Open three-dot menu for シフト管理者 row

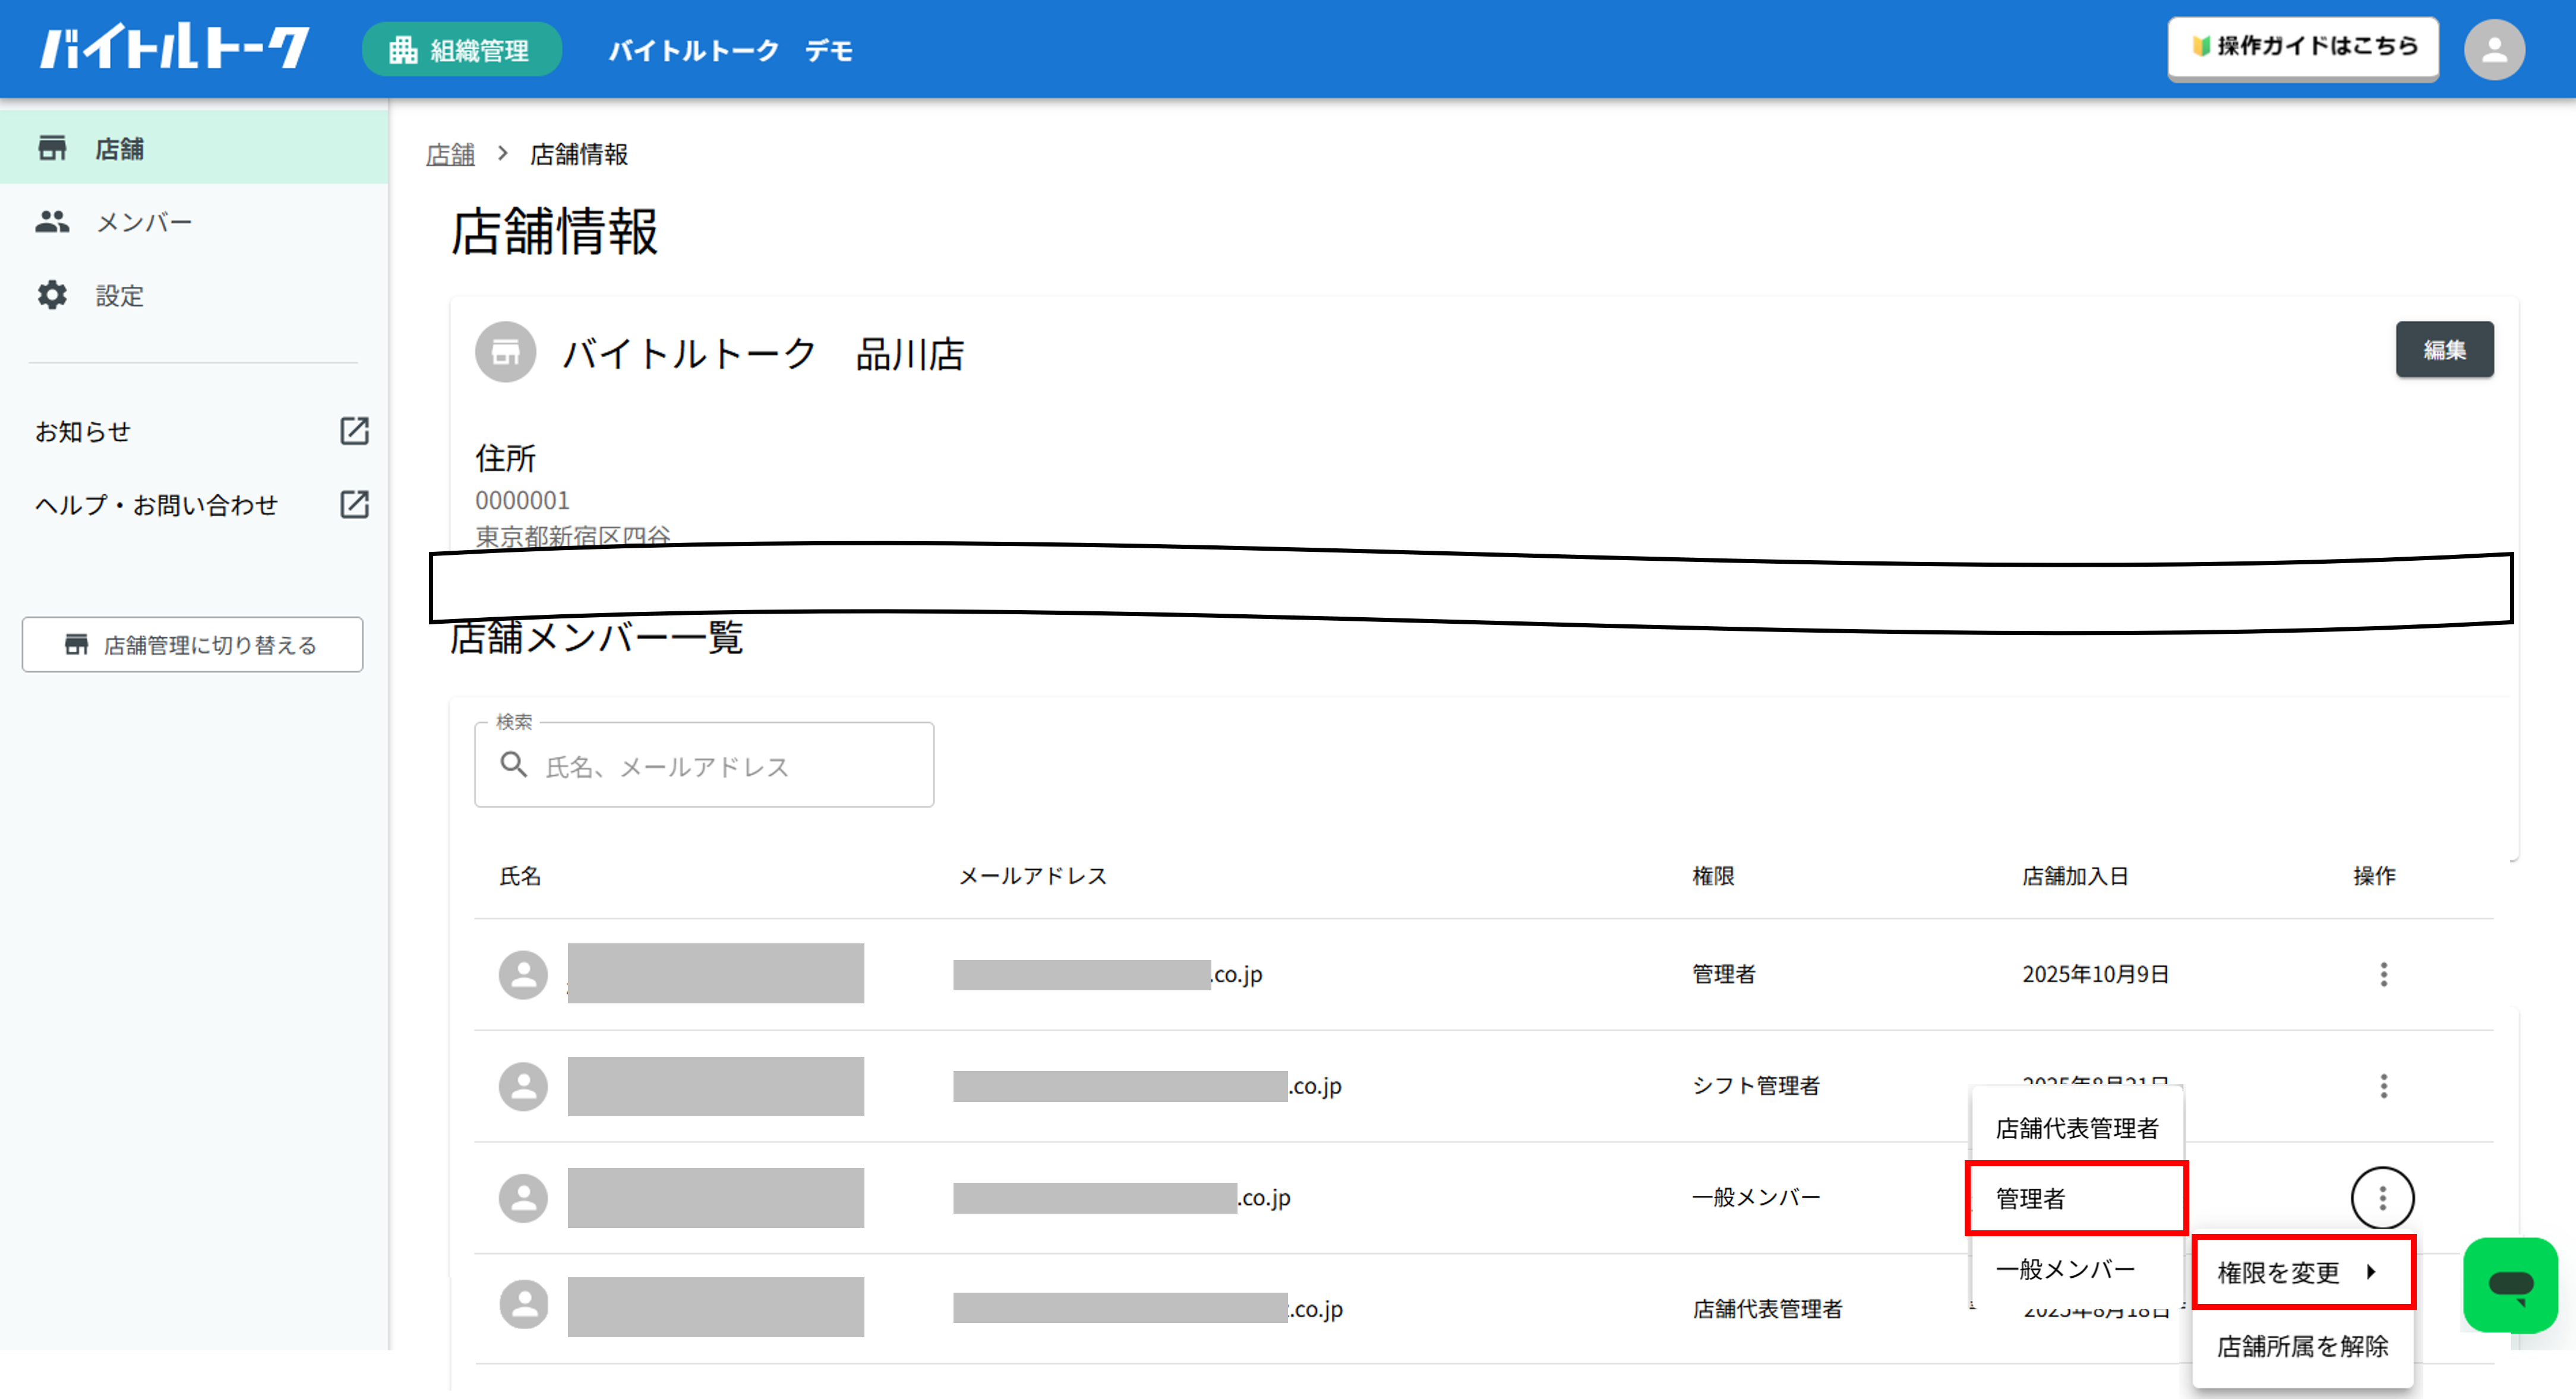click(x=2383, y=1086)
